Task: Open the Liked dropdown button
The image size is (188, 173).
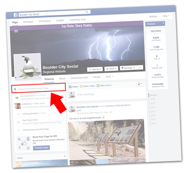Action: (x=111, y=68)
